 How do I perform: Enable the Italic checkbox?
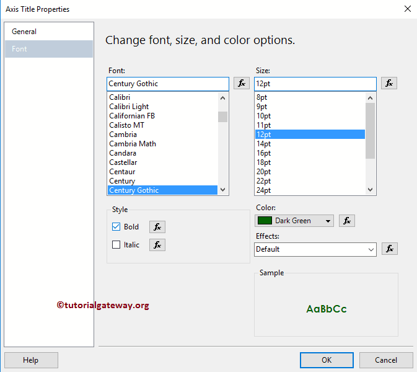coord(116,244)
